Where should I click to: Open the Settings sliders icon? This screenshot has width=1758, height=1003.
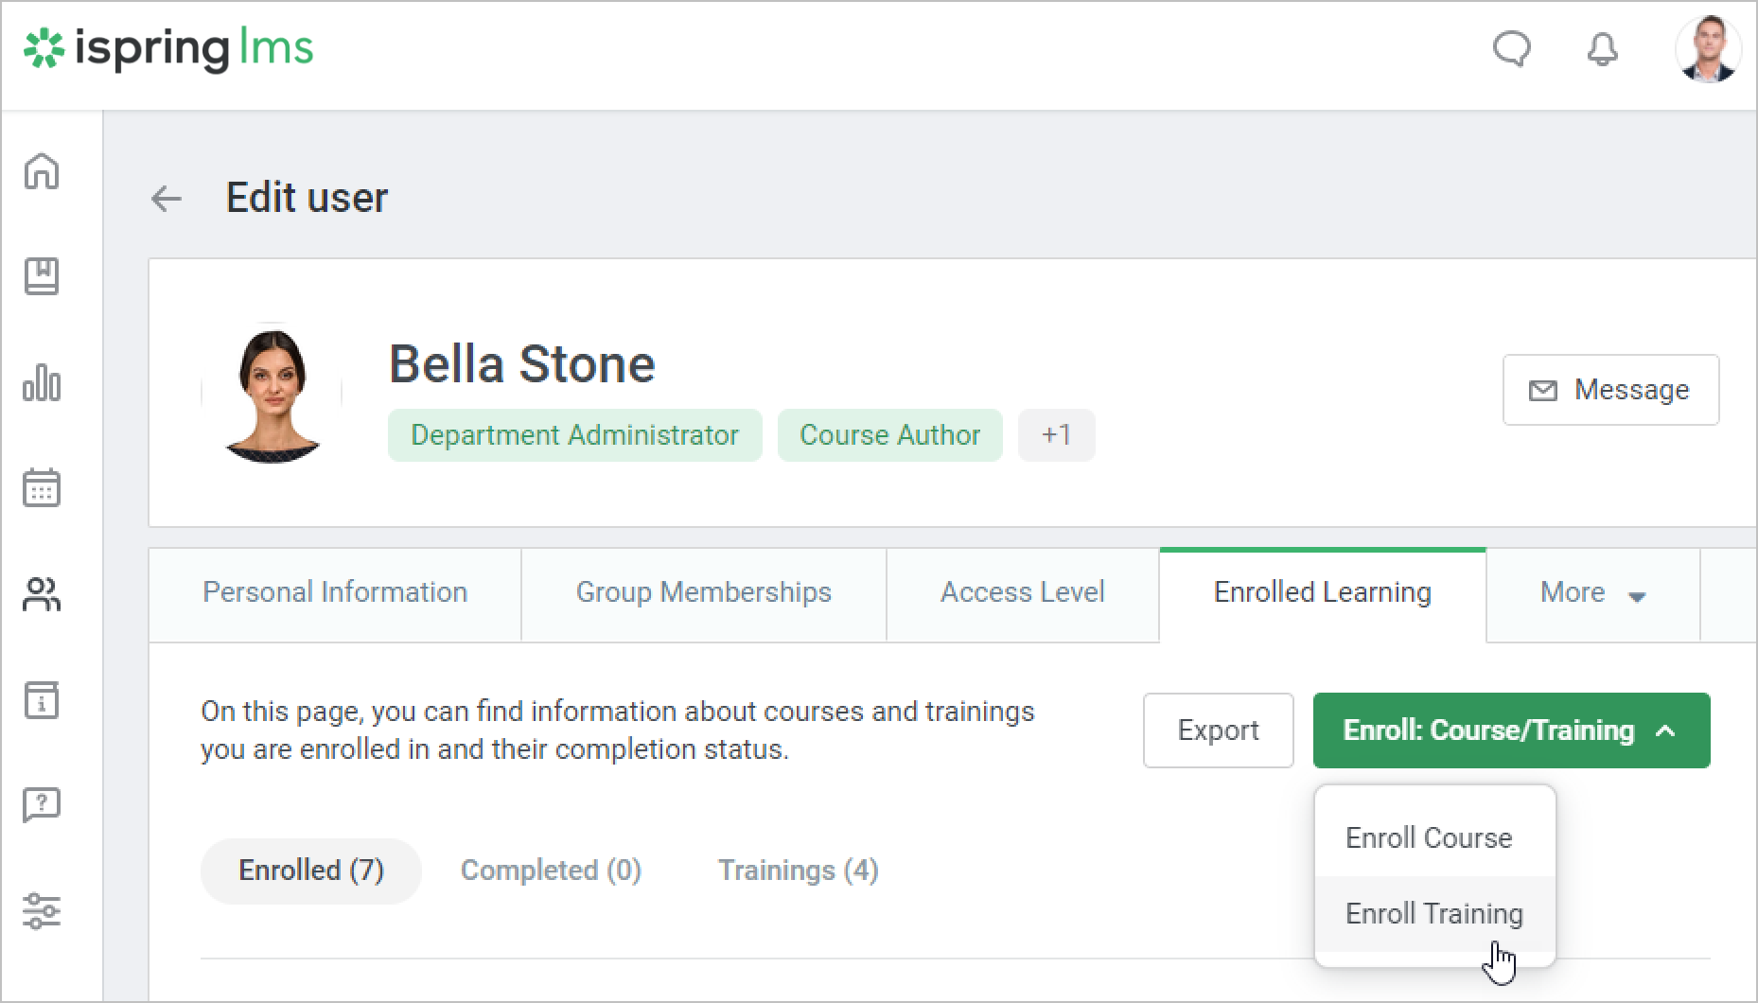[x=42, y=910]
